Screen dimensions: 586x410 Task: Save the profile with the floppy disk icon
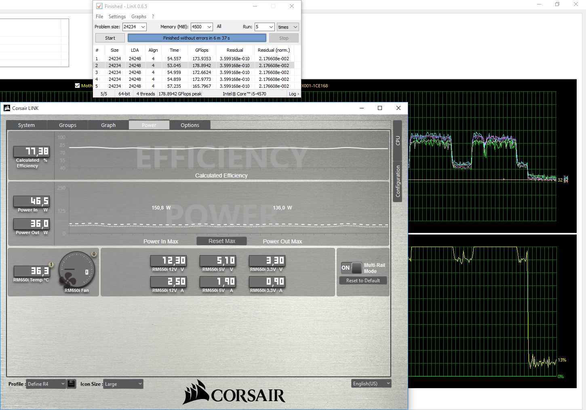pyautogui.click(x=72, y=384)
